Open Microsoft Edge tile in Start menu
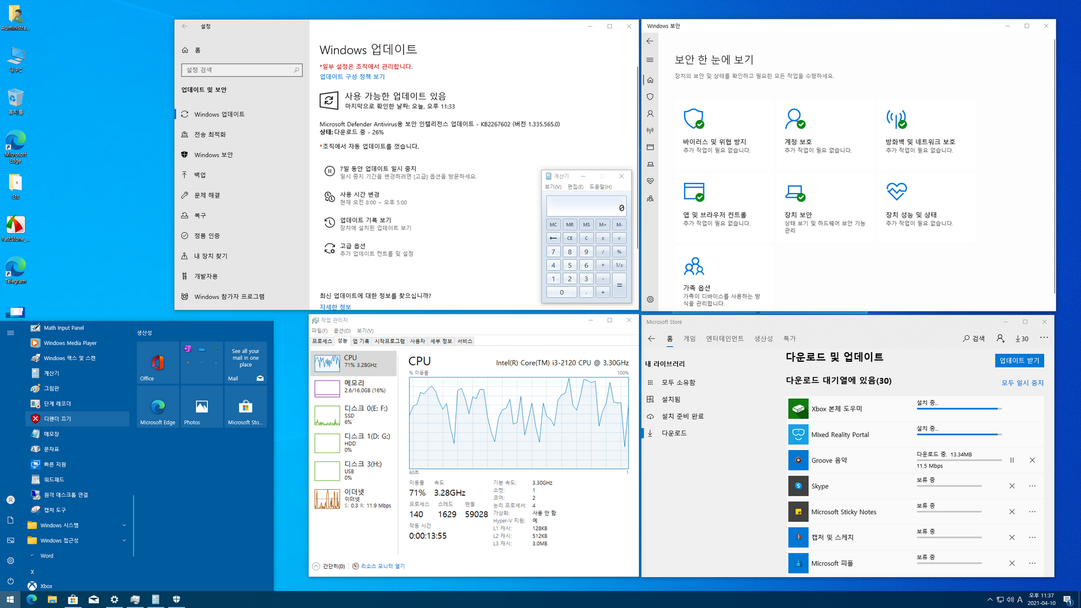The image size is (1081, 608). [x=158, y=407]
